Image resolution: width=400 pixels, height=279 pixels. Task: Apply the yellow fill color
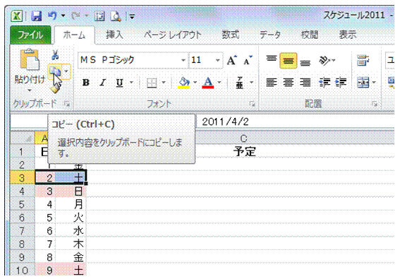[184, 83]
